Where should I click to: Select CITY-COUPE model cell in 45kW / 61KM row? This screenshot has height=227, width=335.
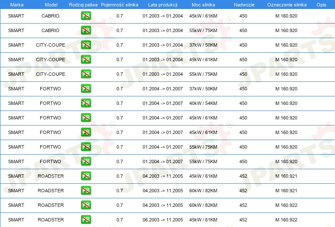[51, 60]
